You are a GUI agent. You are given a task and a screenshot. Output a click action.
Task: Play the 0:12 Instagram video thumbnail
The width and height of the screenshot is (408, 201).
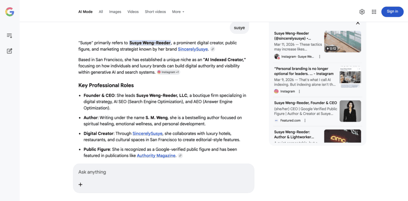point(342,41)
